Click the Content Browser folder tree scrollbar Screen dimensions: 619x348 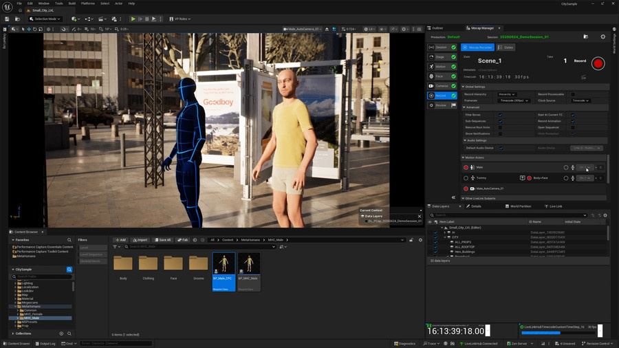(73, 287)
